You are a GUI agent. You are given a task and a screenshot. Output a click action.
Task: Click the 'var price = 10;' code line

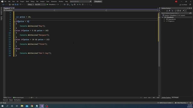(x=24, y=17)
